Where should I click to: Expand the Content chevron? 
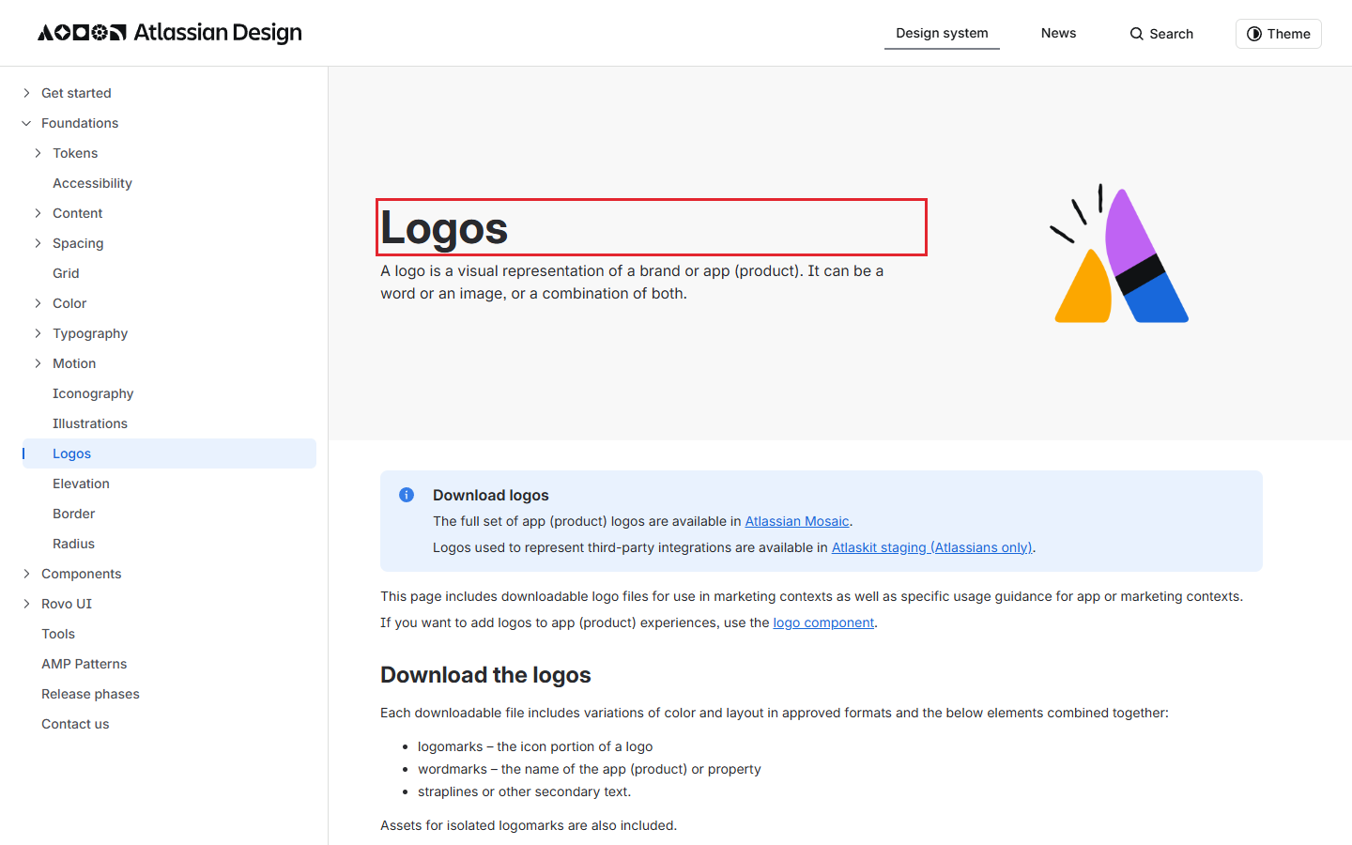(38, 213)
